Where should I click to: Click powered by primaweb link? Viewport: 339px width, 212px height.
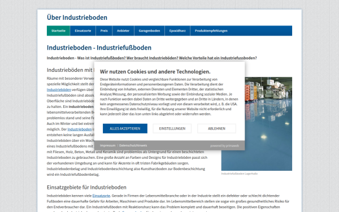pyautogui.click(x=224, y=146)
